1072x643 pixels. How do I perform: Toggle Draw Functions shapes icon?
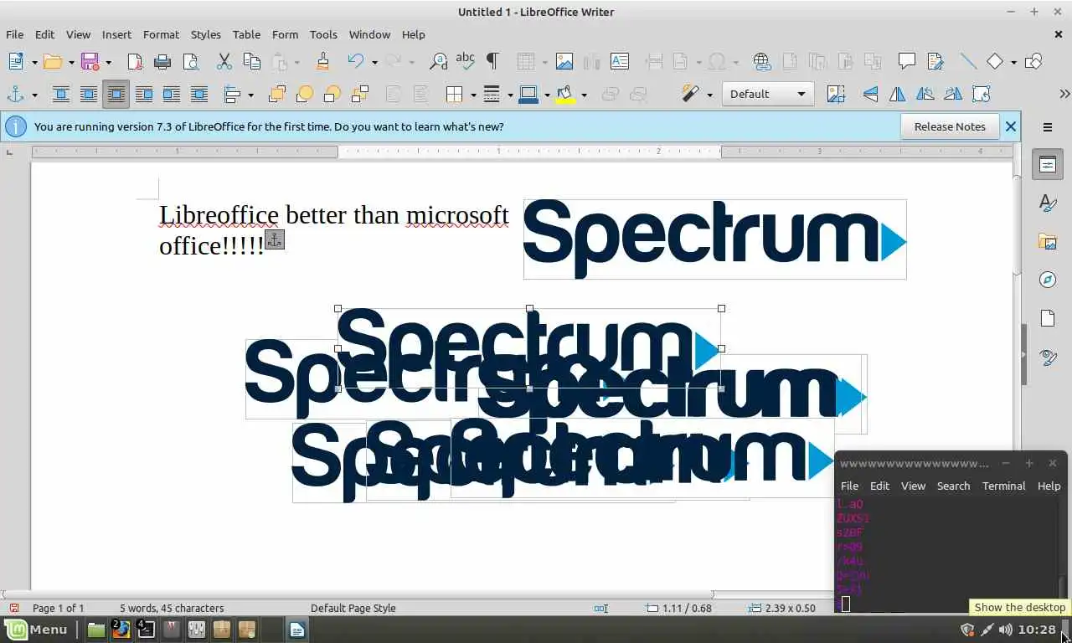(x=1034, y=61)
